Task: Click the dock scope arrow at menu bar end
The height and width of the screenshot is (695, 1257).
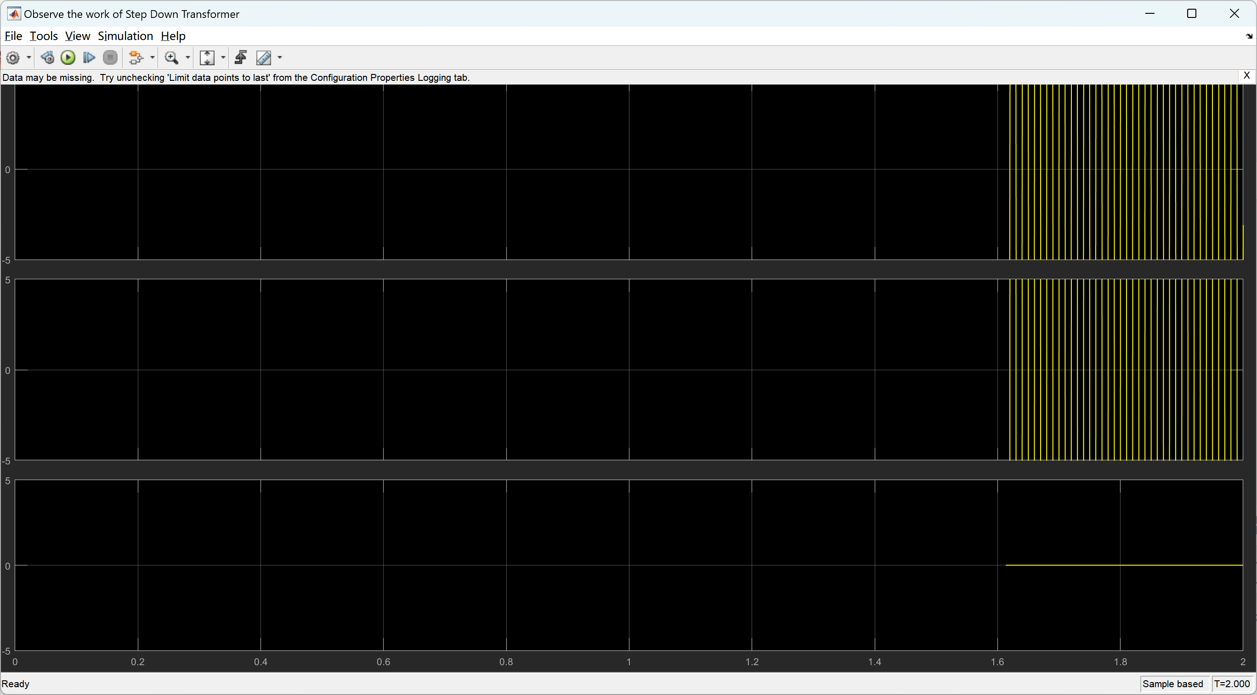Action: (1249, 37)
